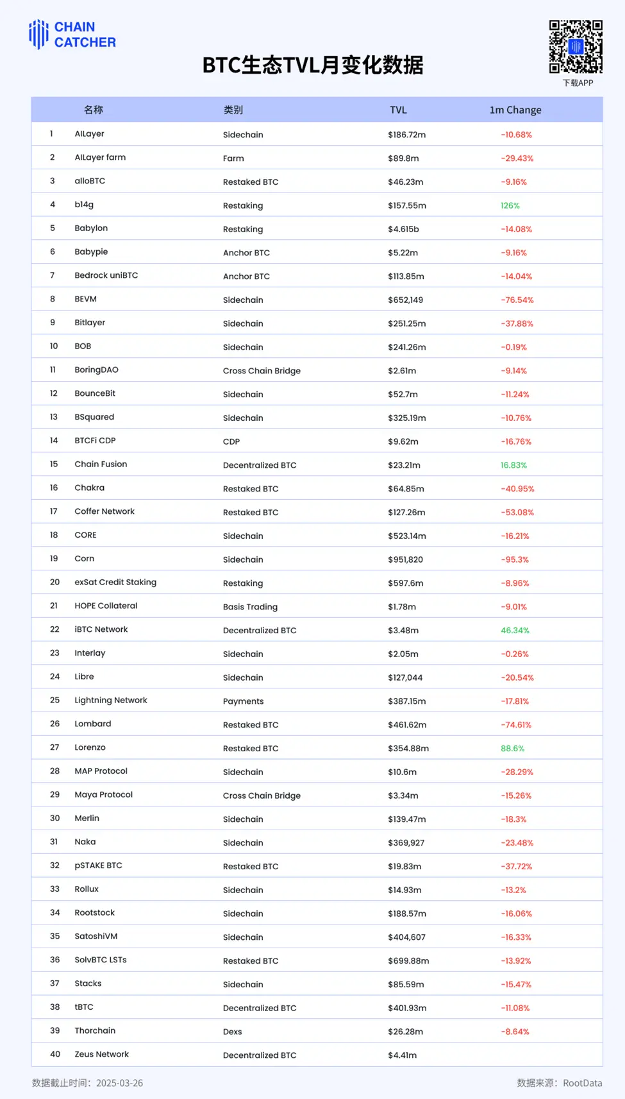
Task: Click the TVL column header
Action: coord(398,110)
